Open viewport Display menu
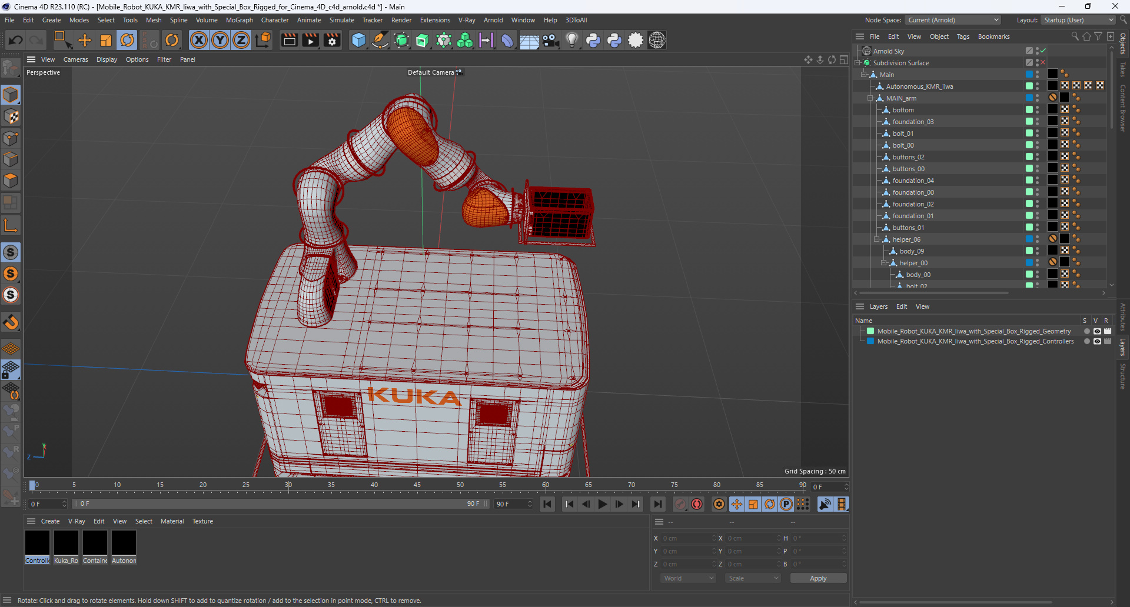 click(107, 59)
